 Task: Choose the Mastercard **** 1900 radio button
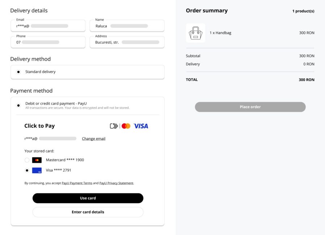[x=27, y=160]
